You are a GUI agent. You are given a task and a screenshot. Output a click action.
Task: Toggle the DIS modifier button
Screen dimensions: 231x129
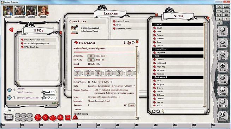18,119
